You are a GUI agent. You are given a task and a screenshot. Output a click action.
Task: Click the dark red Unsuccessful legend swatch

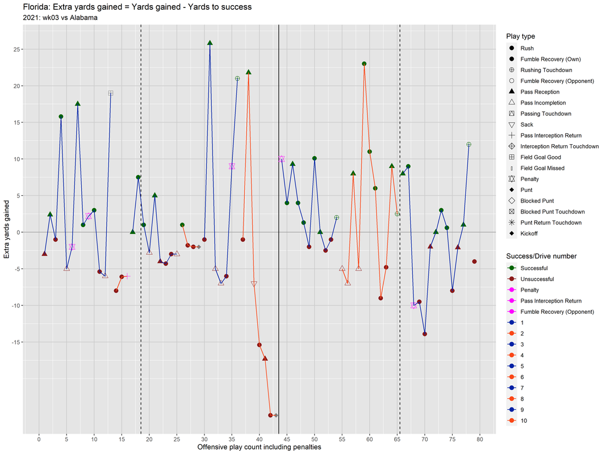tap(511, 279)
